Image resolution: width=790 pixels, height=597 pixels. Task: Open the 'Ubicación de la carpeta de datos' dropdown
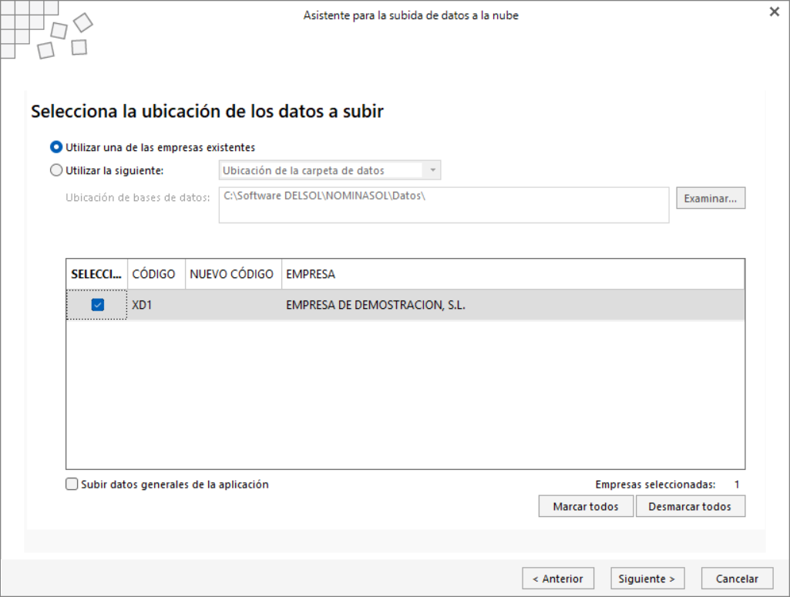point(330,170)
